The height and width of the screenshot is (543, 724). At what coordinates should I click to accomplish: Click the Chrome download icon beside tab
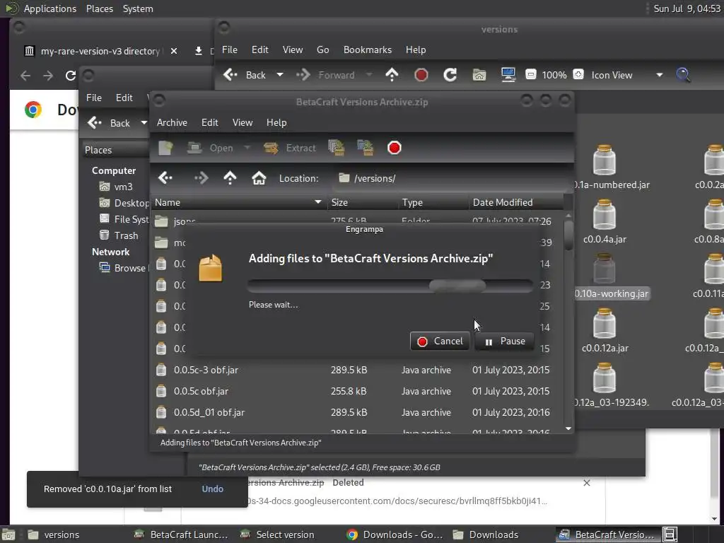(x=198, y=51)
